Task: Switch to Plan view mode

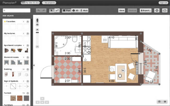Action: [67, 10]
